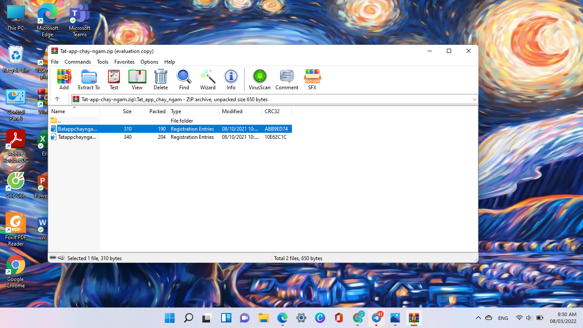Click the SFX toolbar icon
The image size is (583, 328).
pos(312,80)
